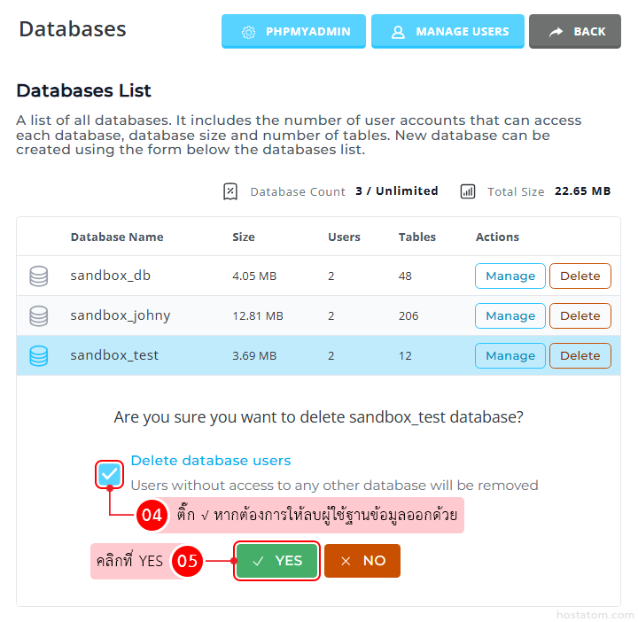Image resolution: width=638 pixels, height=622 pixels.
Task: Click the Database Count icon
Action: [x=230, y=191]
